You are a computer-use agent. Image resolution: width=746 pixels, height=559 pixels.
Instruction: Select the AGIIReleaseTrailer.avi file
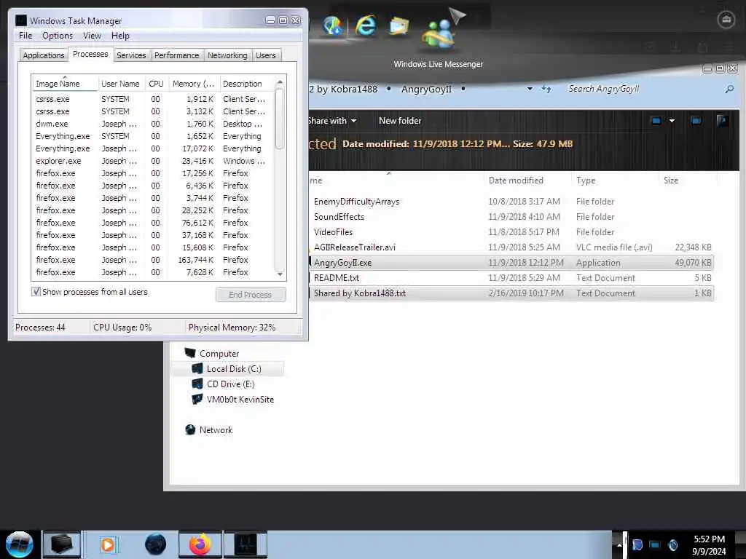click(x=511, y=247)
